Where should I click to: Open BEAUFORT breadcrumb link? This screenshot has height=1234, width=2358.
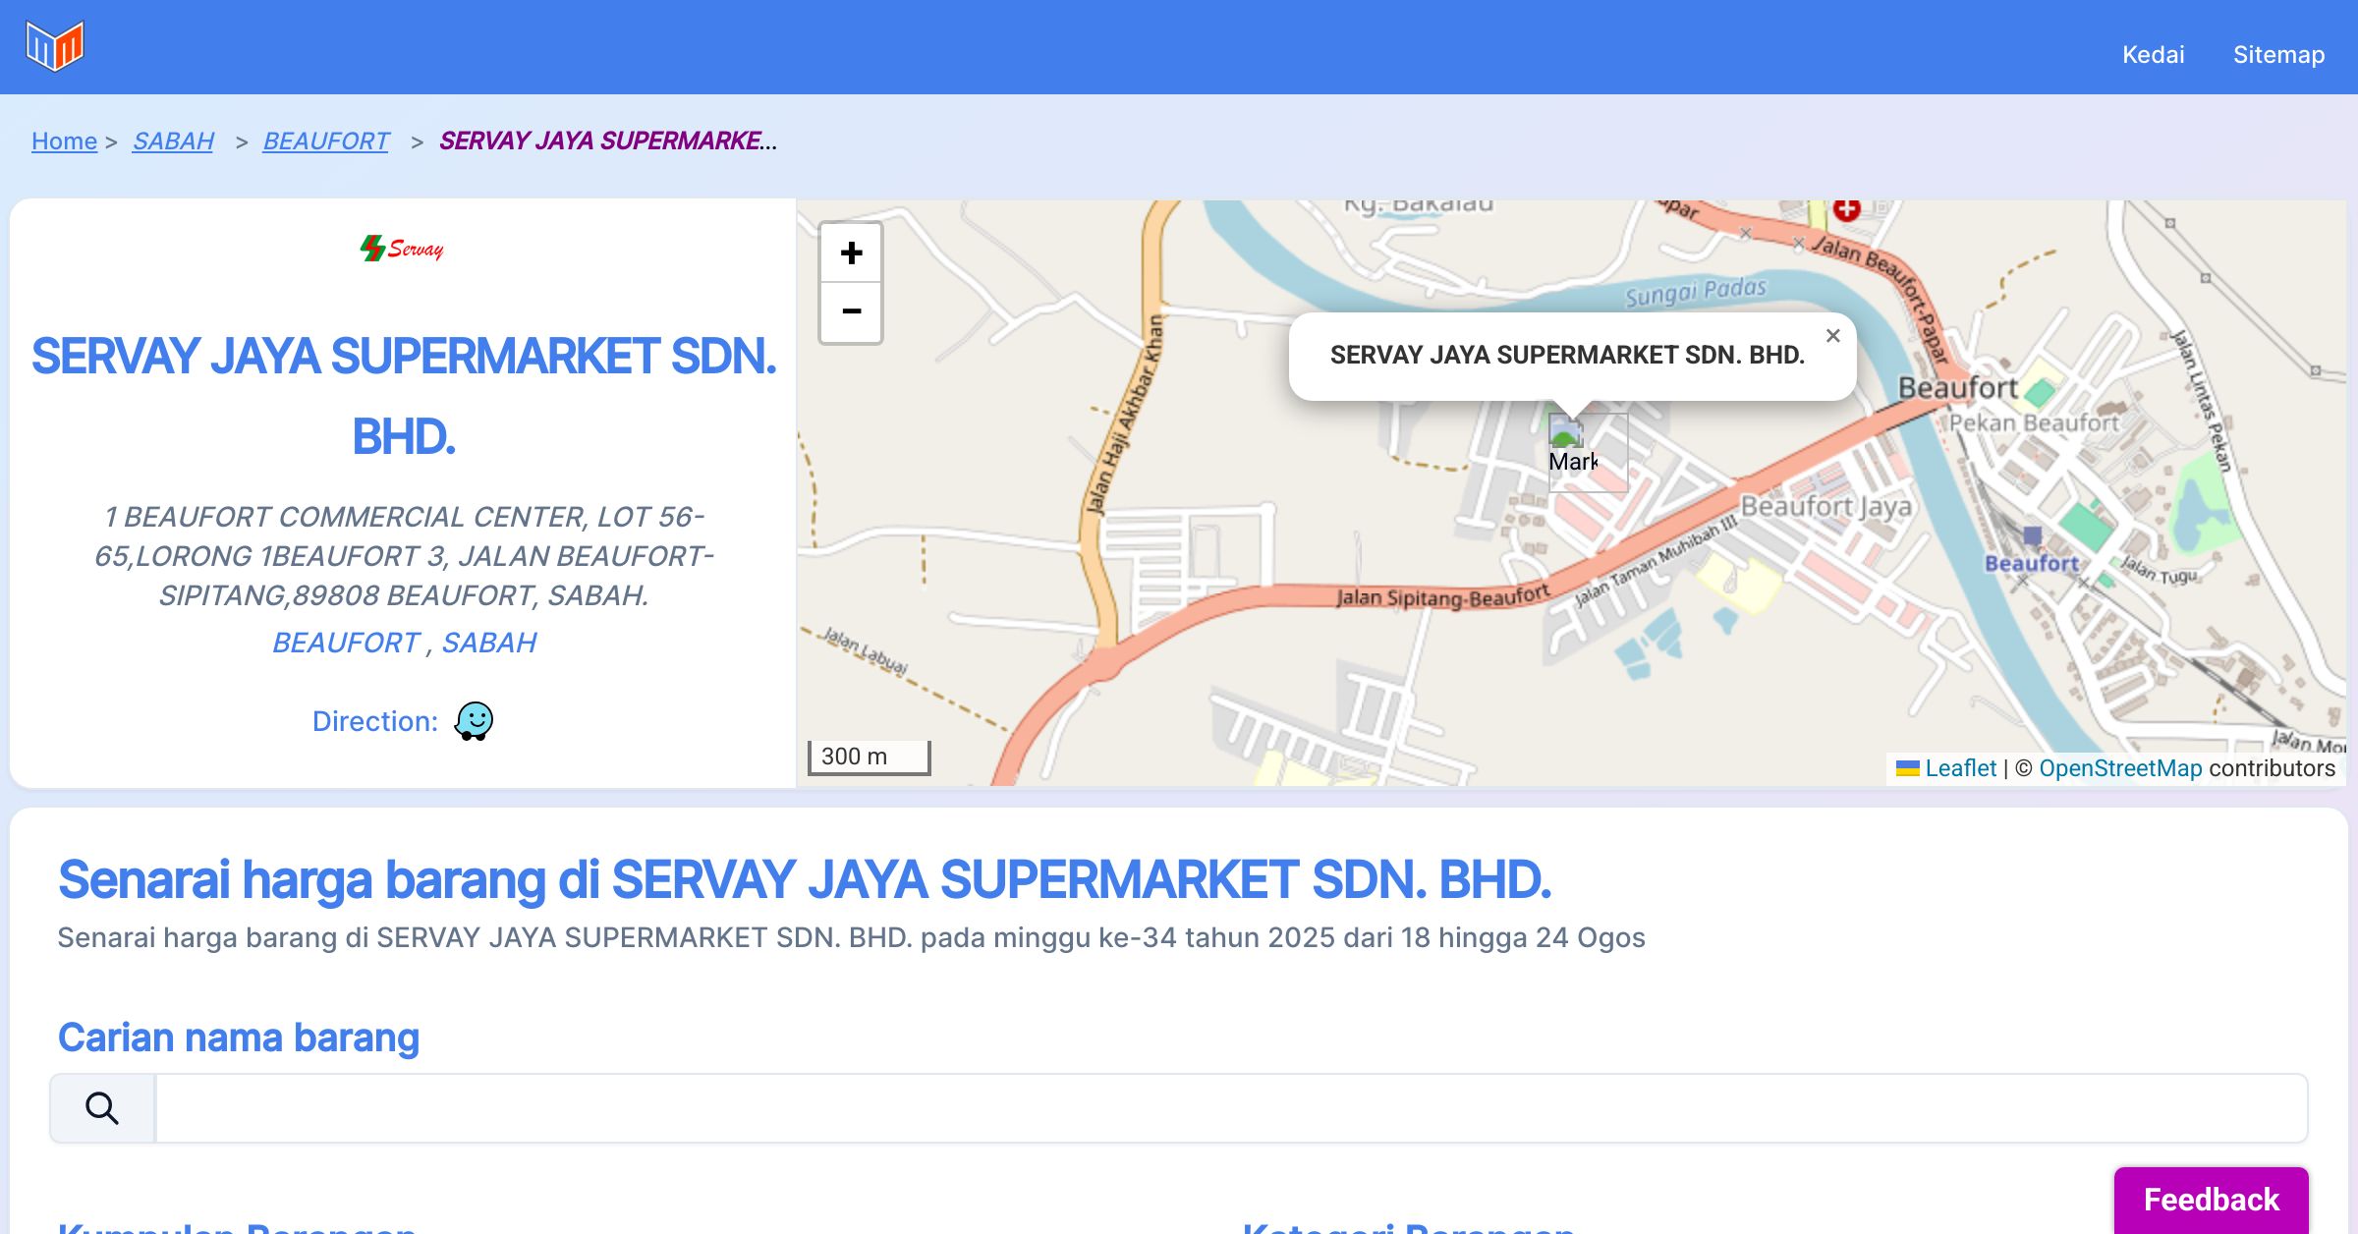(325, 141)
